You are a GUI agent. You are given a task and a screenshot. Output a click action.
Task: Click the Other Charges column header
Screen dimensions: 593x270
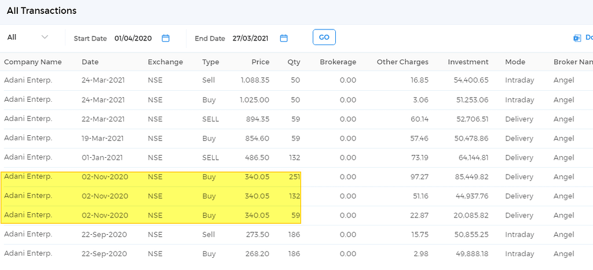(x=402, y=62)
